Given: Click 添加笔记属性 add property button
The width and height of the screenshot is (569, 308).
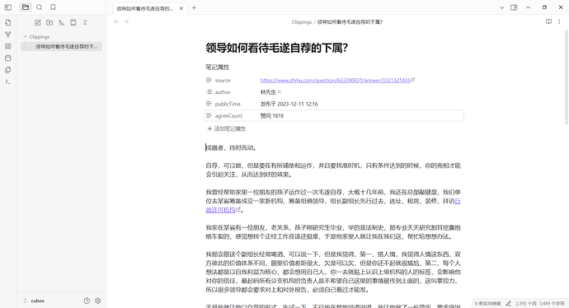Looking at the screenshot, I should tap(227, 128).
